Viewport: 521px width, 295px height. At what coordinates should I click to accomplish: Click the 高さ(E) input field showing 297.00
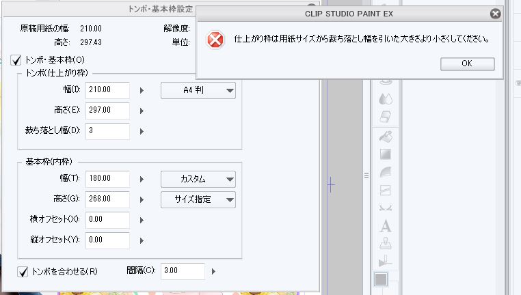[107, 111]
